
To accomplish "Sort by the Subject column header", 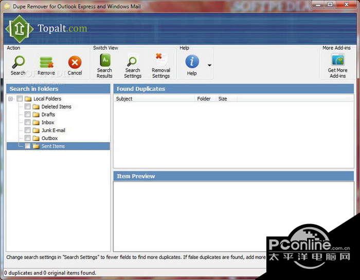I will [154, 98].
